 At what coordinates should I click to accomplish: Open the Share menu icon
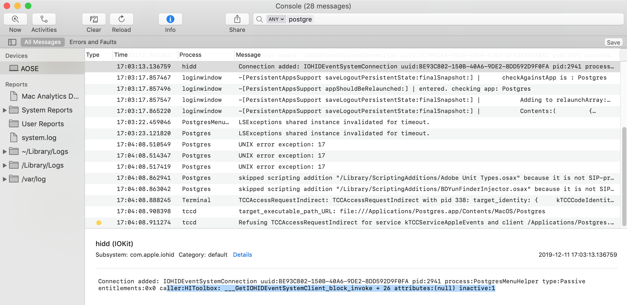[237, 19]
